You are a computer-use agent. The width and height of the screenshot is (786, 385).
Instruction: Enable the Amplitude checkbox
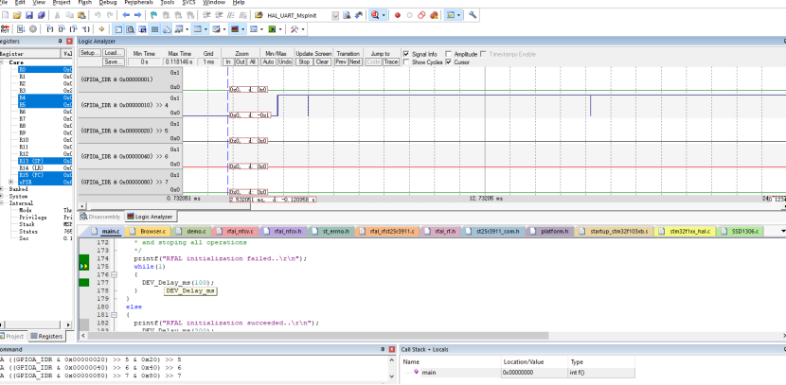tap(449, 54)
